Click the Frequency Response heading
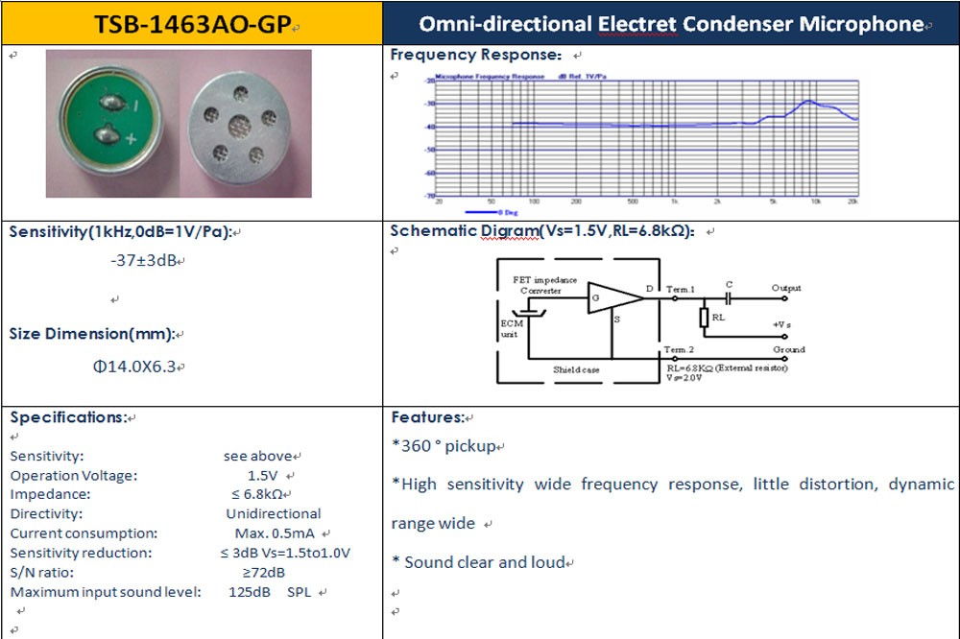This screenshot has height=639, width=960. click(x=476, y=55)
